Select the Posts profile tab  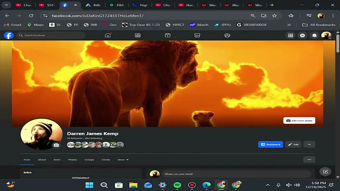point(27,159)
